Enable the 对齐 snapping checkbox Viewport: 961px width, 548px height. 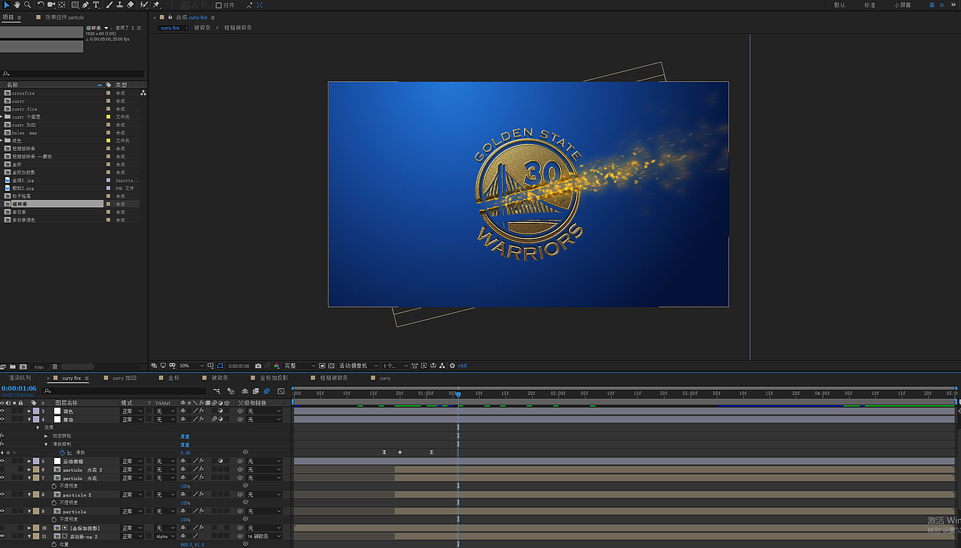click(x=218, y=5)
